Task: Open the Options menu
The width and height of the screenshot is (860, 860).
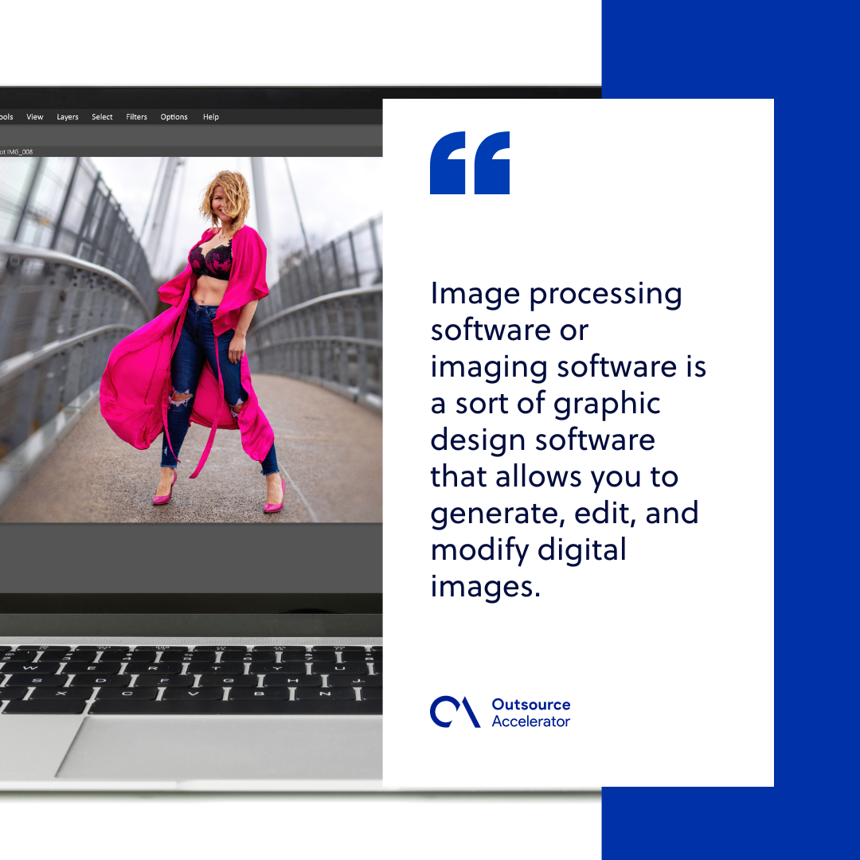Action: tap(174, 116)
